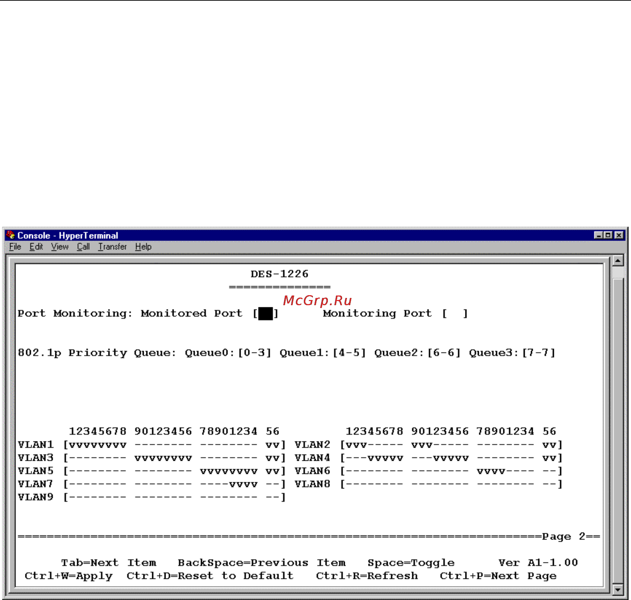Click VLAN3 ports 9-16 membership group
Screen dimensions: 631x600
point(163,458)
